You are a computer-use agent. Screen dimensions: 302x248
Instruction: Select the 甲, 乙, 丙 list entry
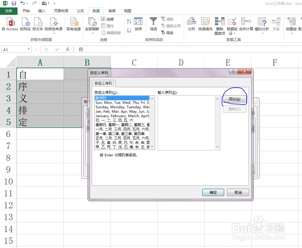pyautogui.click(x=122, y=147)
